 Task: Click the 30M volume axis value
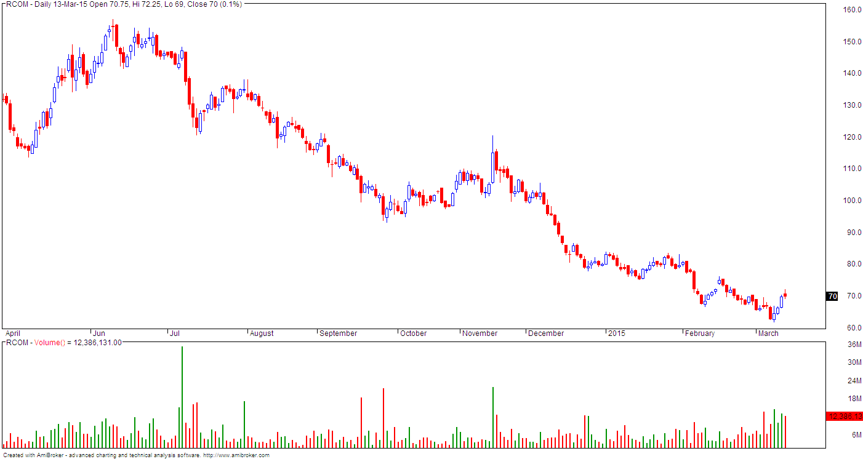[x=854, y=362]
